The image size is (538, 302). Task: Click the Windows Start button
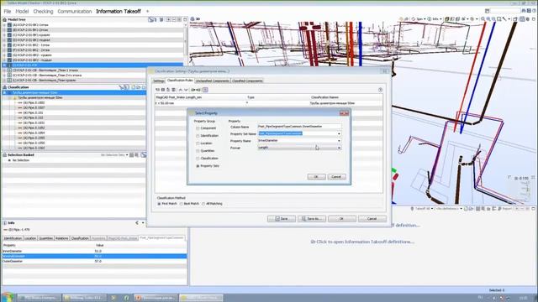coord(8,297)
